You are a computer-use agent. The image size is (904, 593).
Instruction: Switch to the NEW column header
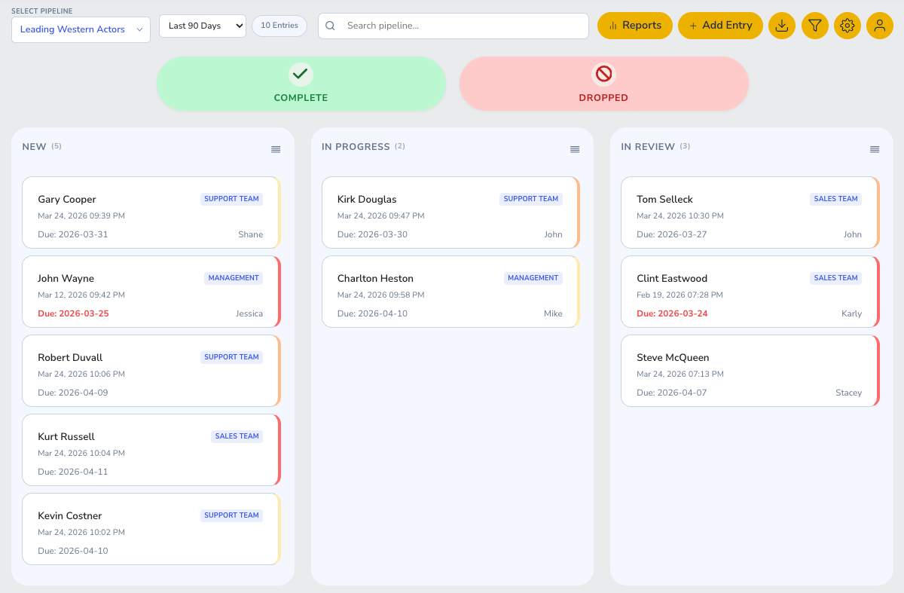tap(34, 146)
